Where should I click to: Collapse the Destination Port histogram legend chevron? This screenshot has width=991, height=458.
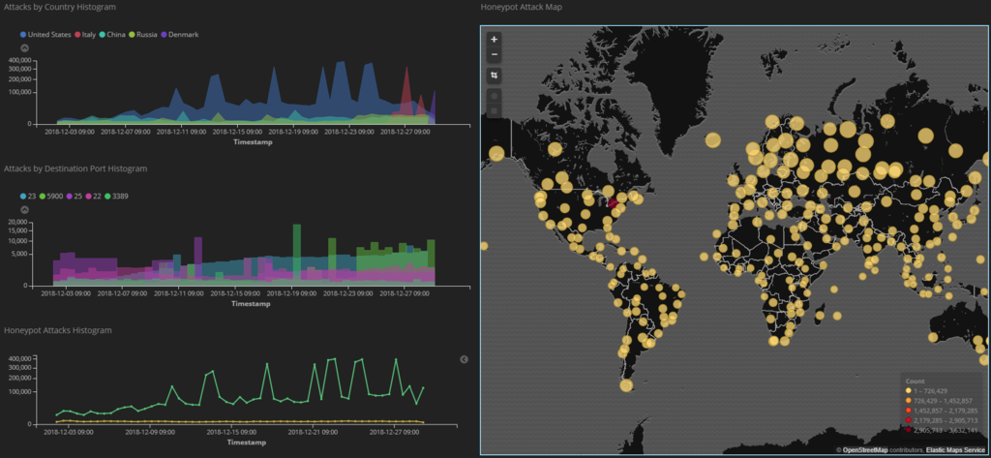24,209
